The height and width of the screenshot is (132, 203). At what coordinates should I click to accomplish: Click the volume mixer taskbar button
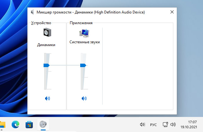(x=43, y=124)
